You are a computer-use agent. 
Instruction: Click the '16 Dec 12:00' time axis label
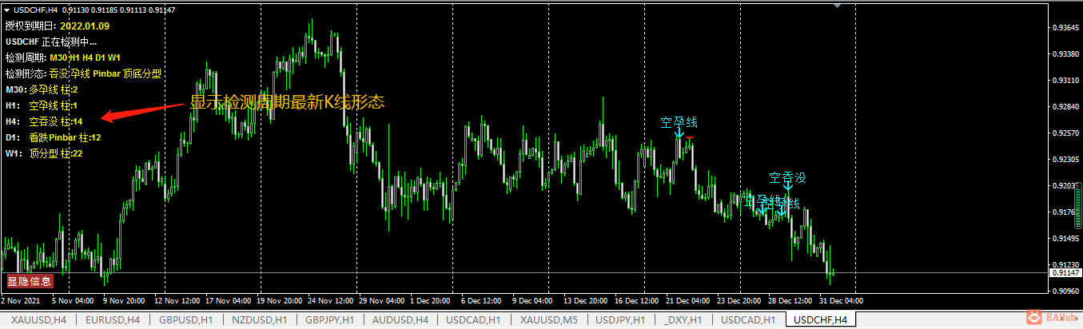pos(638,301)
